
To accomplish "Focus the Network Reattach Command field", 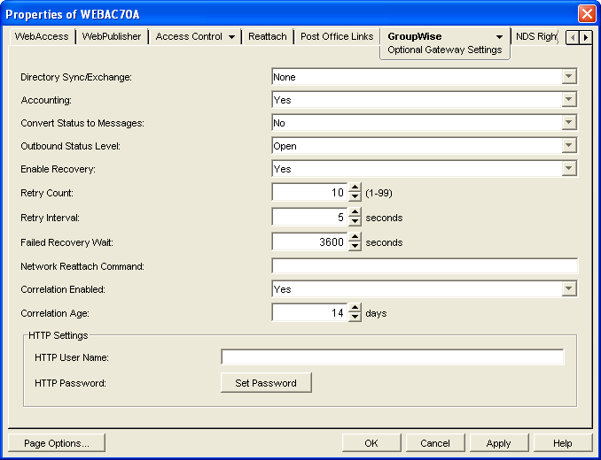I will point(425,266).
